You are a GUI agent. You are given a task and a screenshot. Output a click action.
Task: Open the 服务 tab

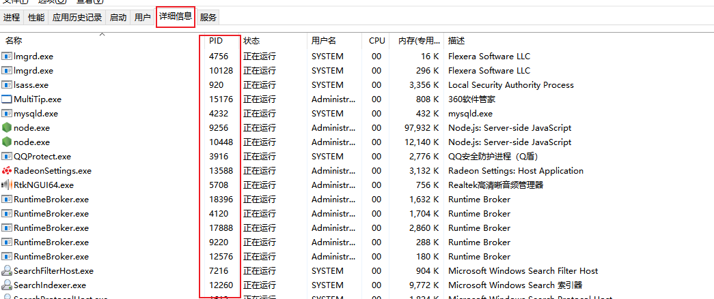pyautogui.click(x=208, y=18)
